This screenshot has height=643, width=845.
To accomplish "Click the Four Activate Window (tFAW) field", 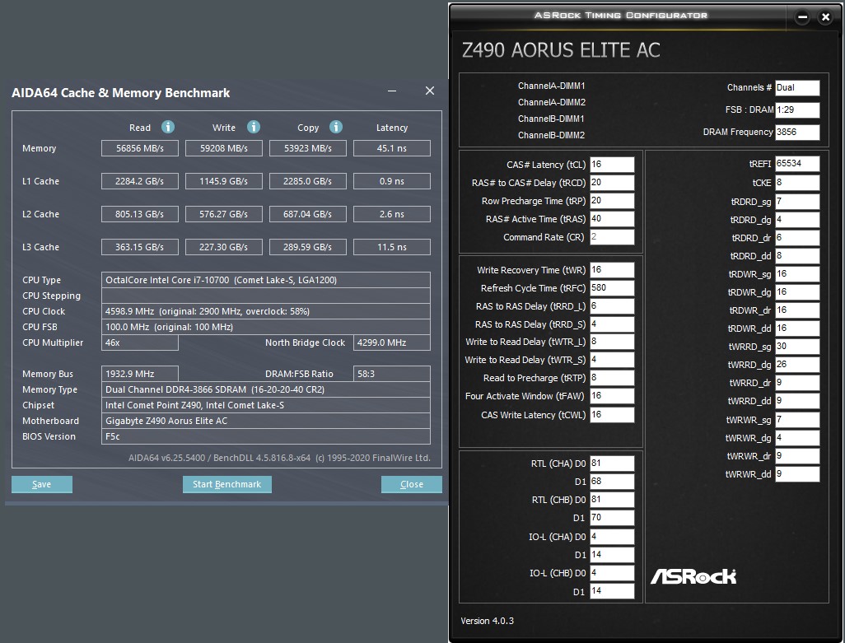I will pyautogui.click(x=612, y=396).
